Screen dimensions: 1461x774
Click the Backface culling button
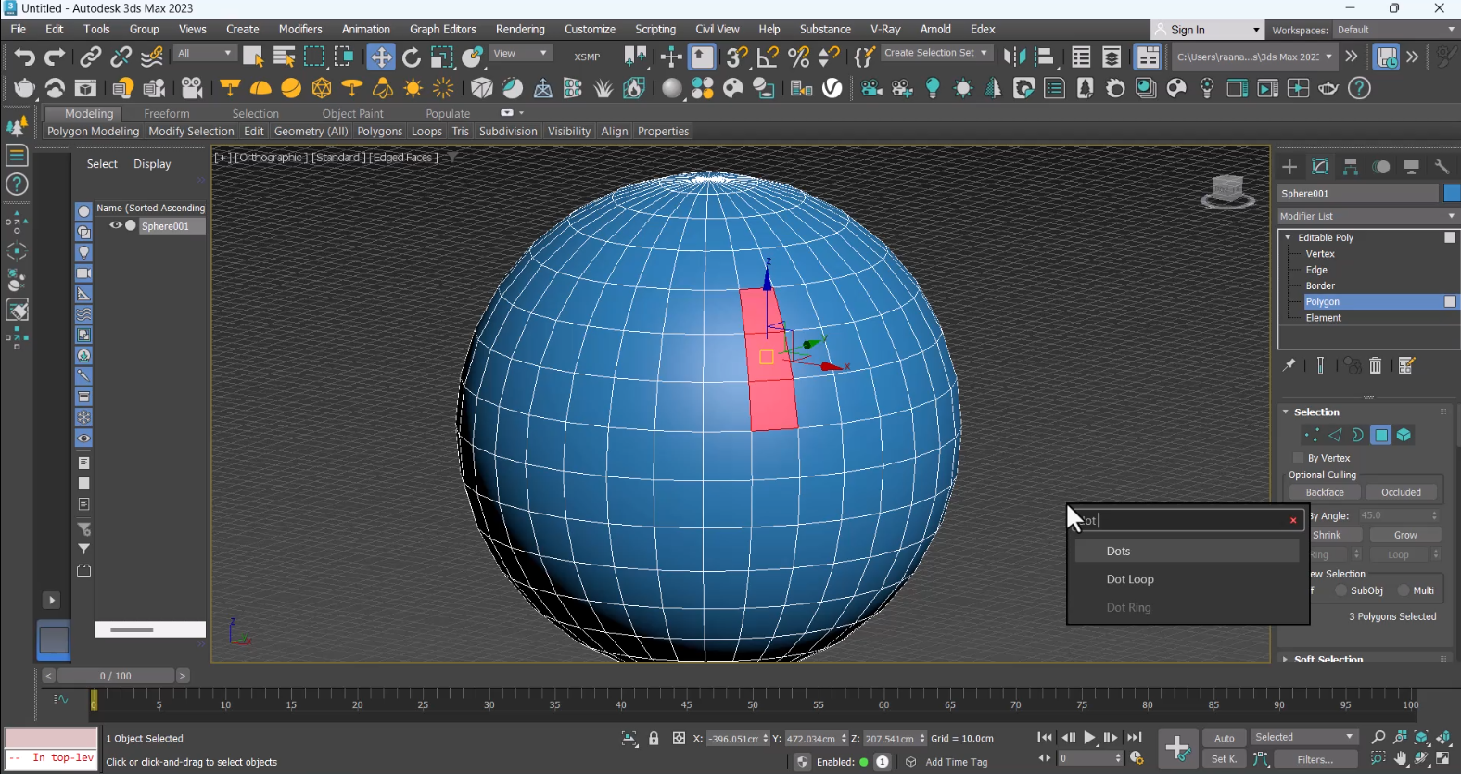(x=1325, y=492)
